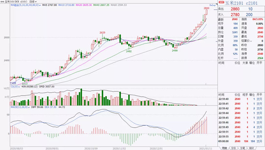Click the 2213 low marker on chart
This screenshot has height=150, width=265.
(24, 84)
